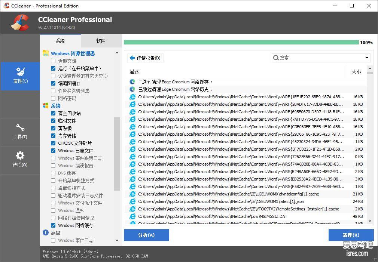Click the checklist panel scroll-down arrow

(x=117, y=240)
